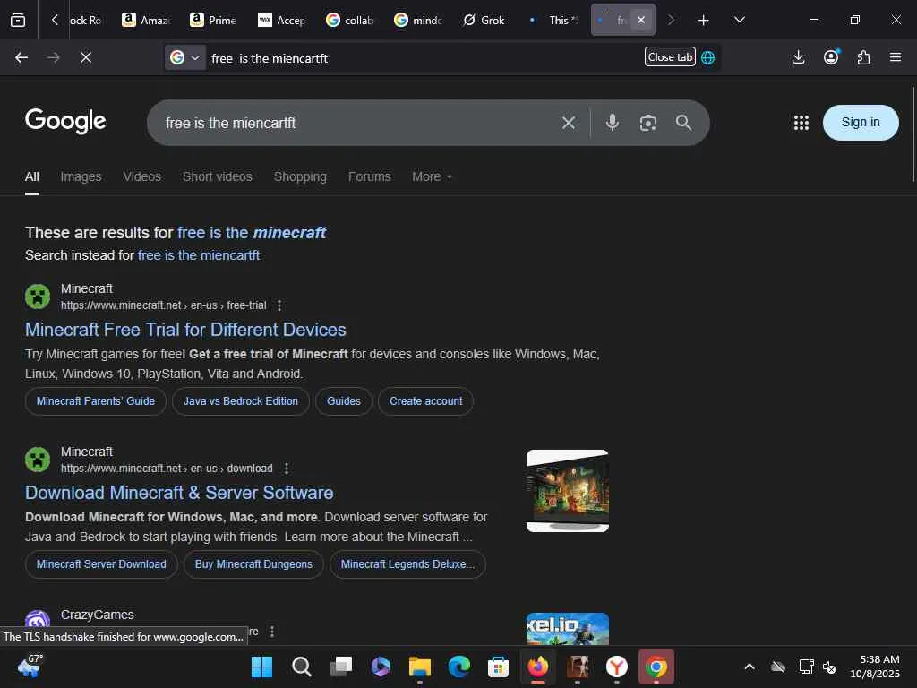
Task: Open File Explorer from taskbar
Action: (420, 666)
